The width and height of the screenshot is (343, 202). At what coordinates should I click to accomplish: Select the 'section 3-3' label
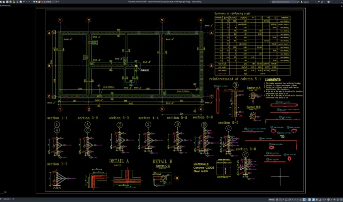pos(118,118)
